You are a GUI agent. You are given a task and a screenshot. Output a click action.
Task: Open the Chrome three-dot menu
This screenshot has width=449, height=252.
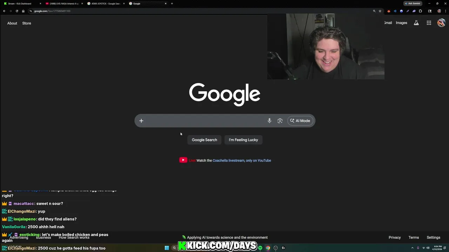click(x=445, y=11)
